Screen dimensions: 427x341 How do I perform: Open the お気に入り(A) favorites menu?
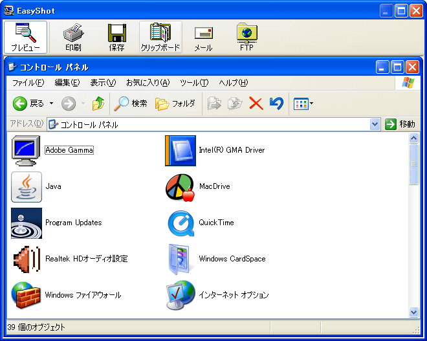148,83
